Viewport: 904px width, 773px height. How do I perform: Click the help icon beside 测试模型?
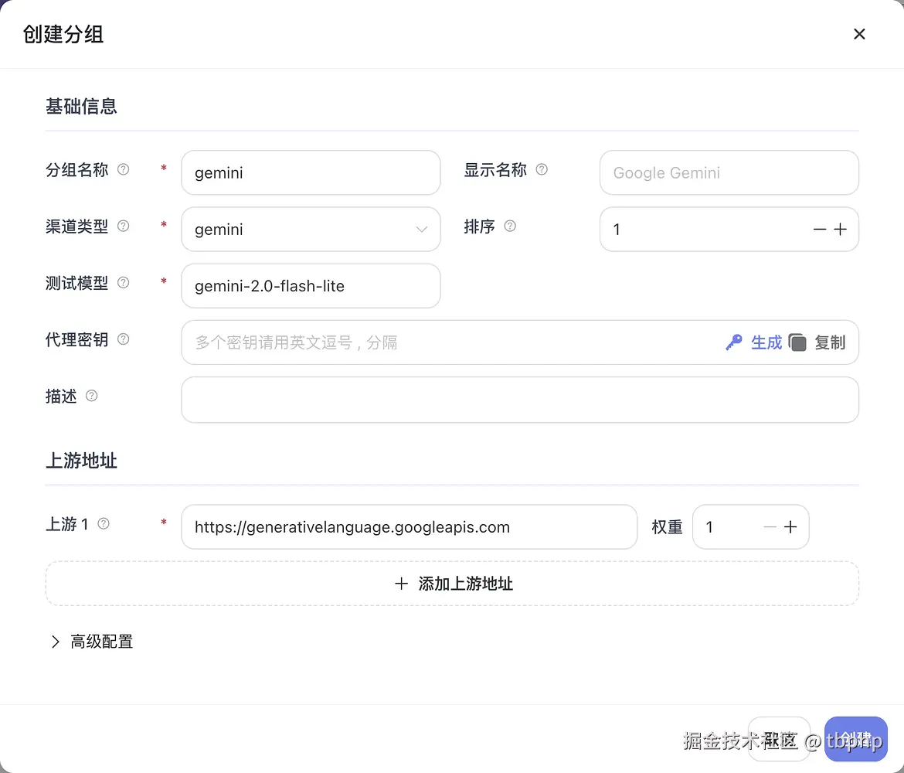click(x=123, y=283)
